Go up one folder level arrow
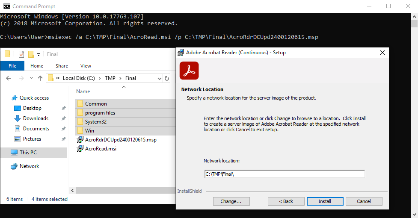Screen dimensions: 418x218 pos(40,78)
